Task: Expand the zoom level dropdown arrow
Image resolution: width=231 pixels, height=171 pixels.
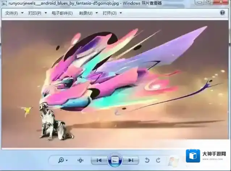Action: point(67,160)
